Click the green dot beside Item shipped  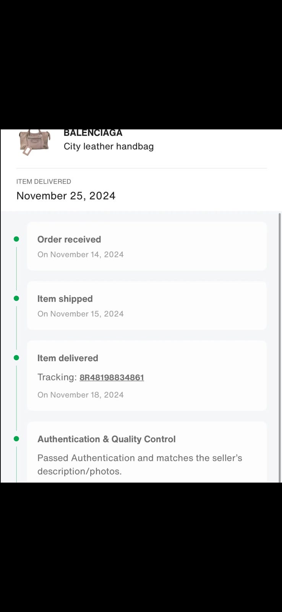click(16, 298)
